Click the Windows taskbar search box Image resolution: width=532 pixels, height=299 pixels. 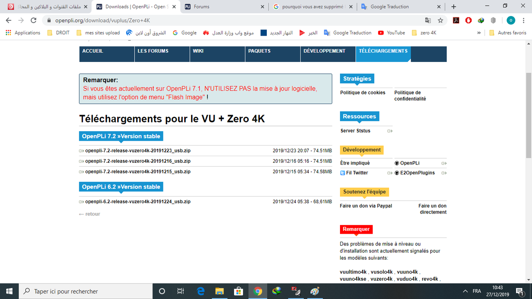pyautogui.click(x=86, y=291)
